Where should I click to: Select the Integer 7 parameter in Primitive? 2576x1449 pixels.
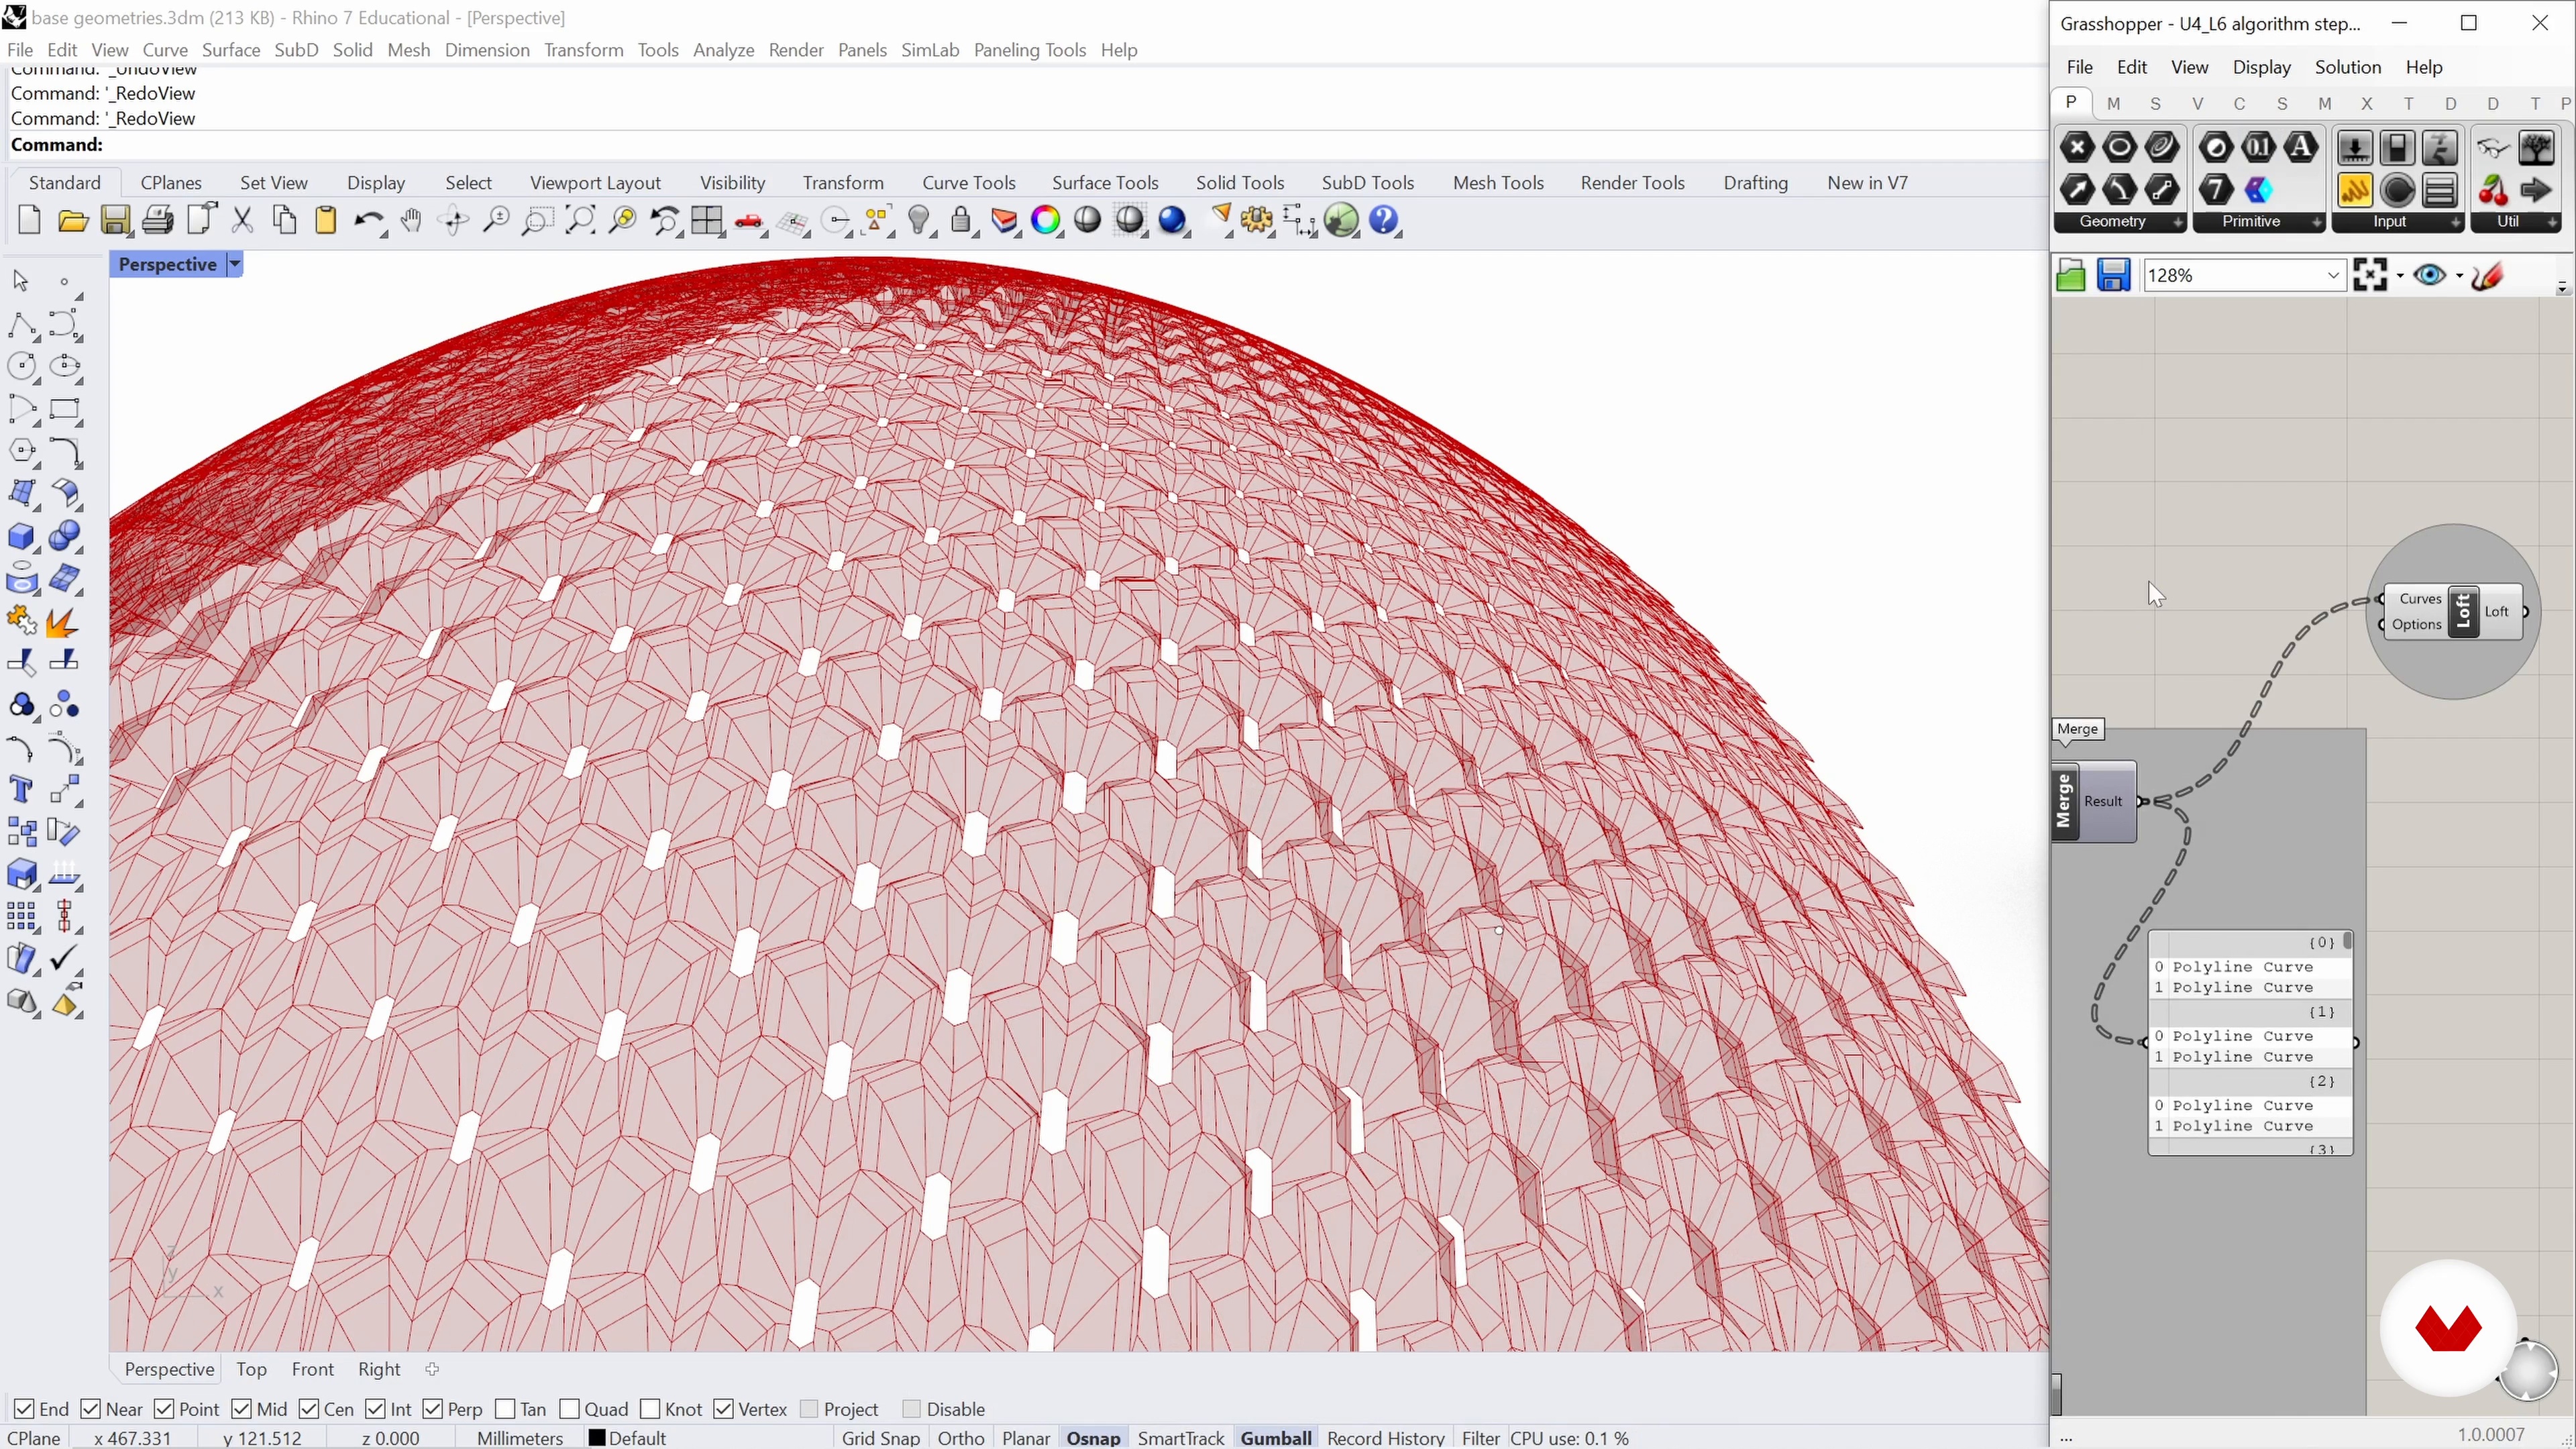(2216, 190)
